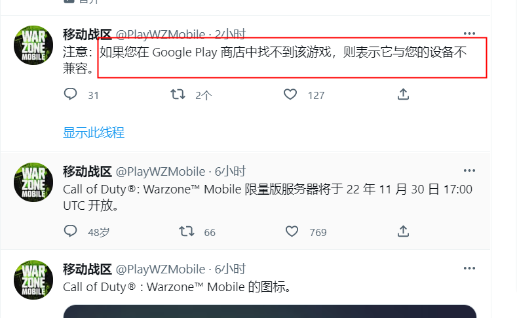Like the tweet with 769 likes
Viewport: 517px width, 318px height.
click(x=292, y=231)
